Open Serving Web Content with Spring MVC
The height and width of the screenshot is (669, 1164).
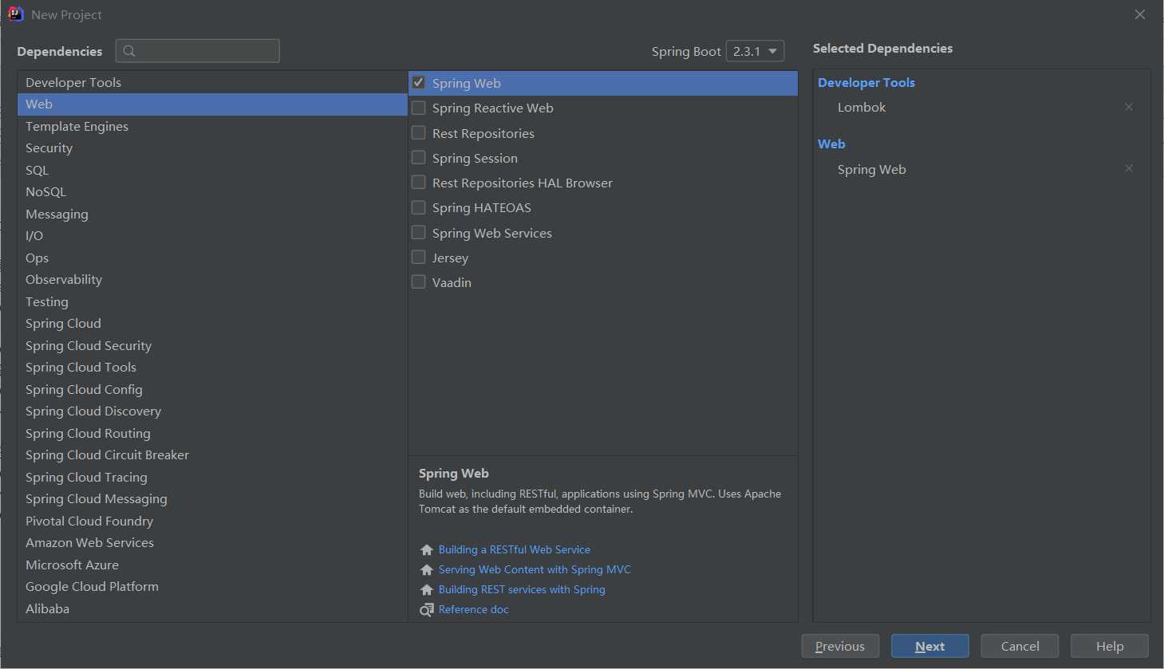pos(535,569)
